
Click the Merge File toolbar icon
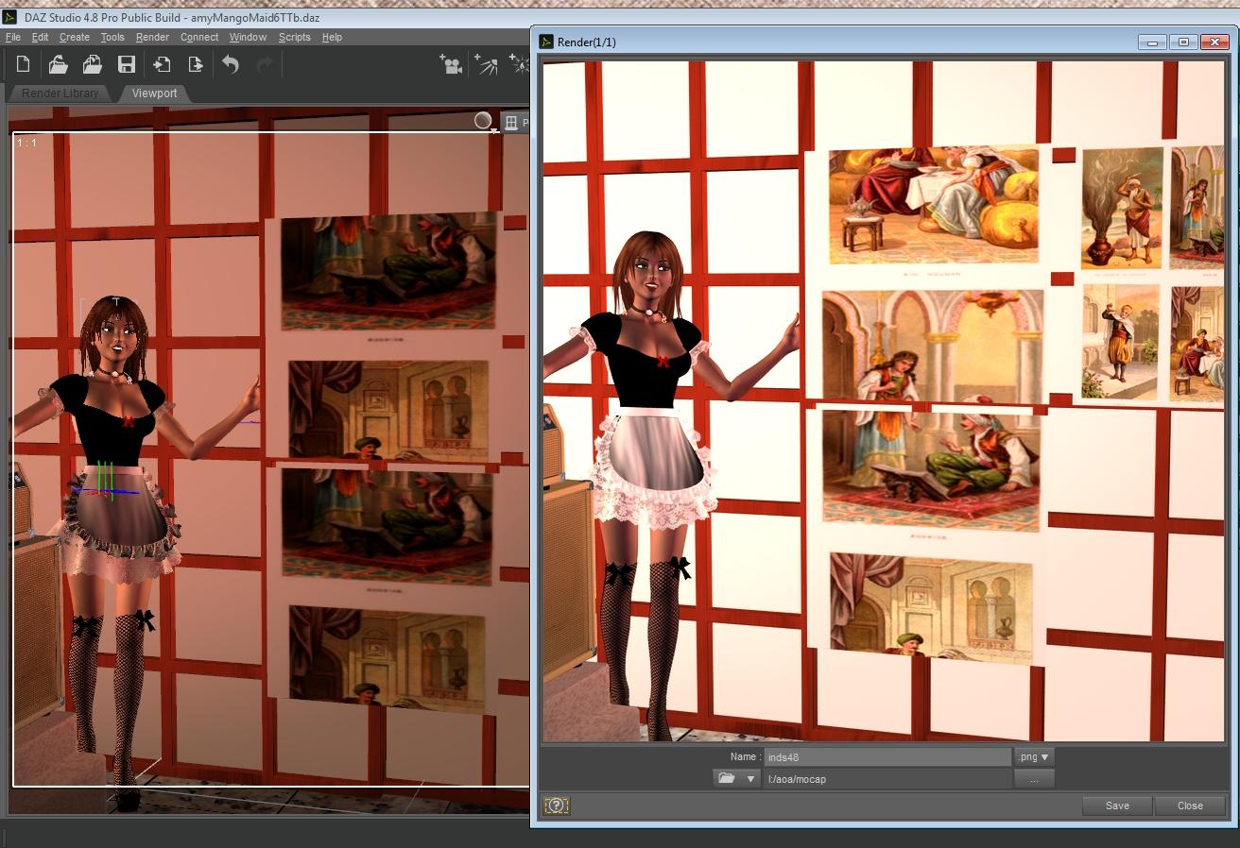coord(93,64)
